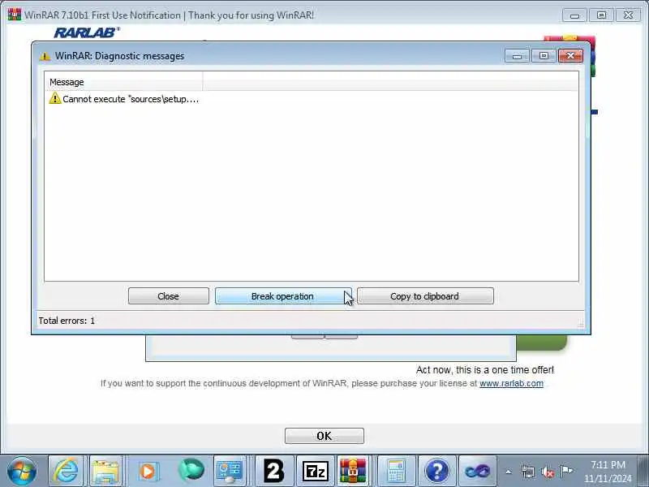This screenshot has width=649, height=487.
Task: Maximize the Diagnostic messages dialog
Action: coord(544,56)
